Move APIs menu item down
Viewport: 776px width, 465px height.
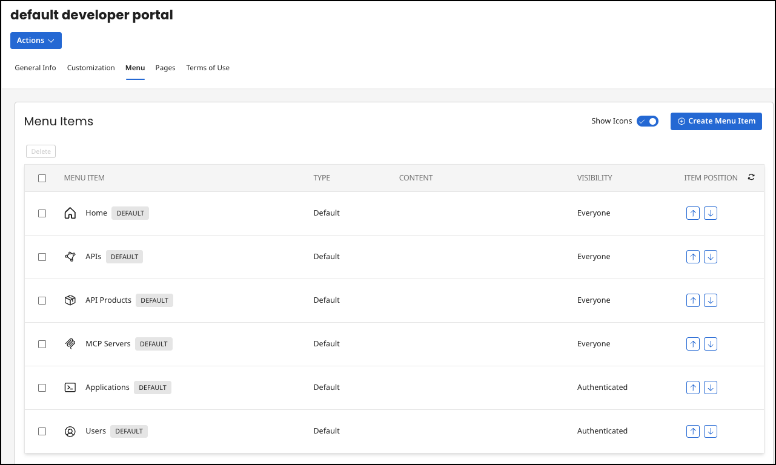(711, 257)
